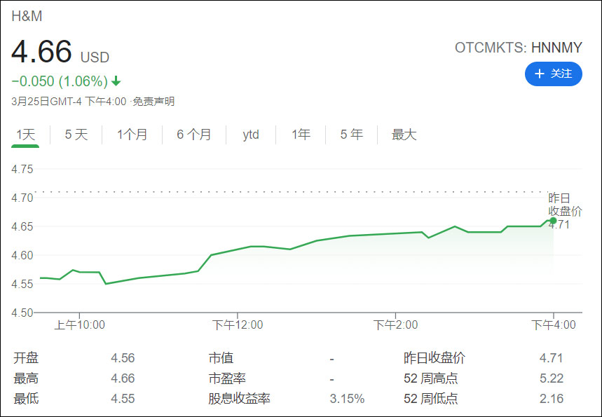Viewport: 602px width, 417px height.
Task: Click the USD currency label
Action: tap(95, 57)
